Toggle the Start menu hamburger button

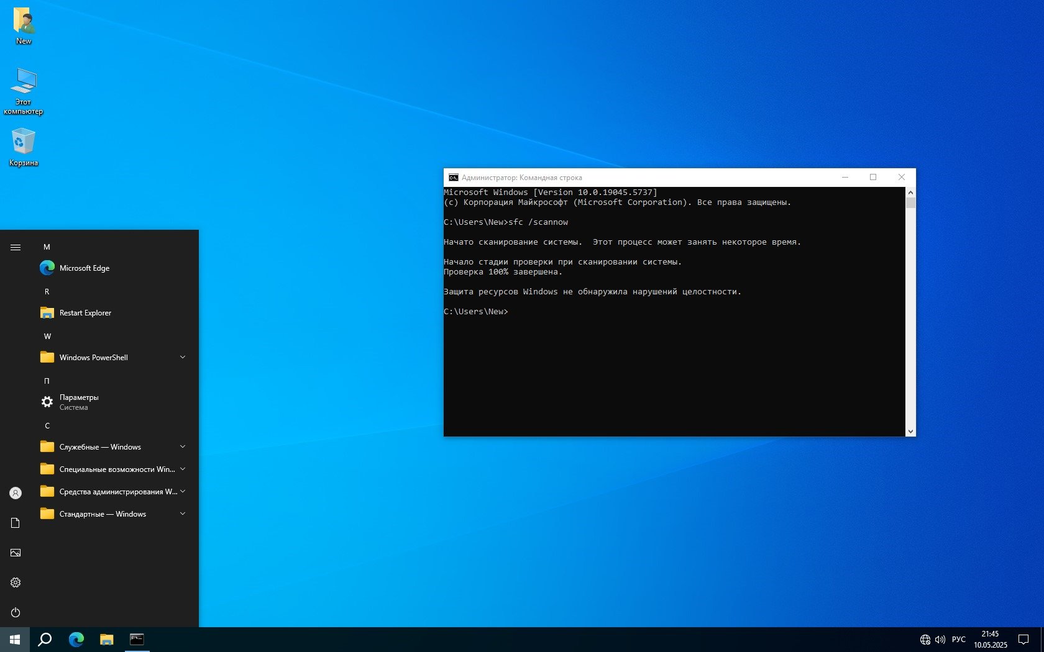[16, 247]
